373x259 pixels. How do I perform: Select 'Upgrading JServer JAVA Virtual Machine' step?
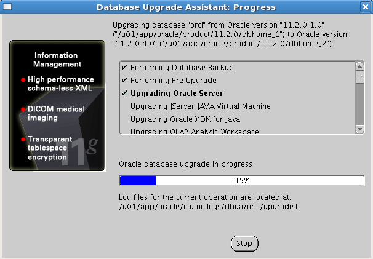pos(201,106)
